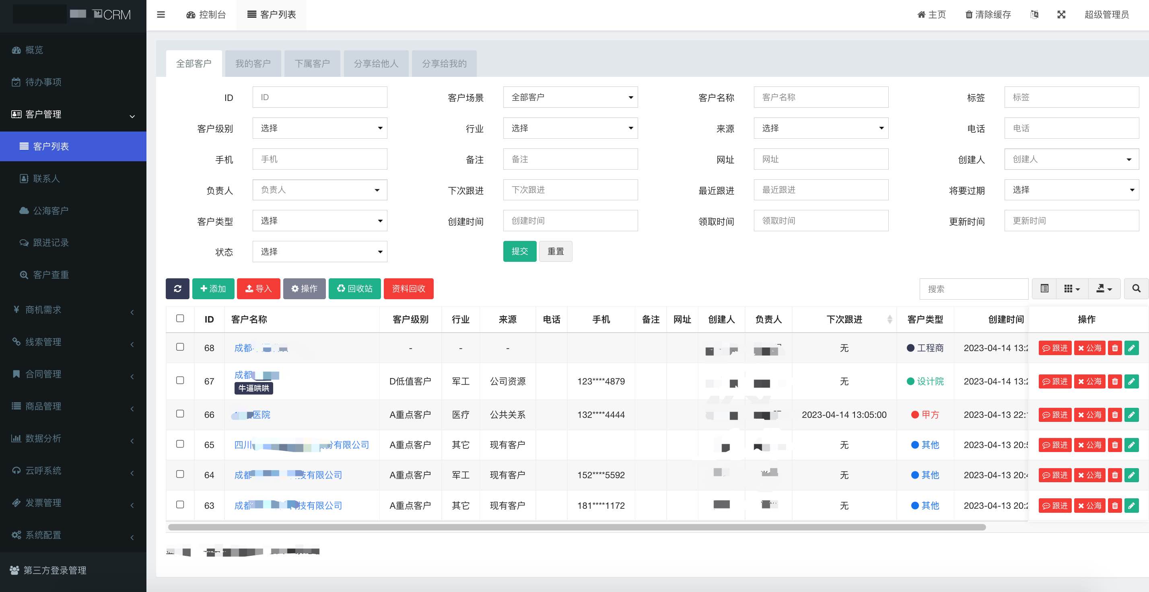1149x592 pixels.
Task: Open the 客户类型 select dropdown
Action: coord(320,221)
